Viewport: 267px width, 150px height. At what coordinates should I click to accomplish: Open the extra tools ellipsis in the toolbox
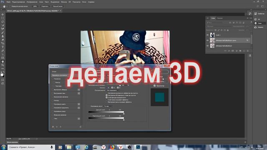click(x=3, y=68)
